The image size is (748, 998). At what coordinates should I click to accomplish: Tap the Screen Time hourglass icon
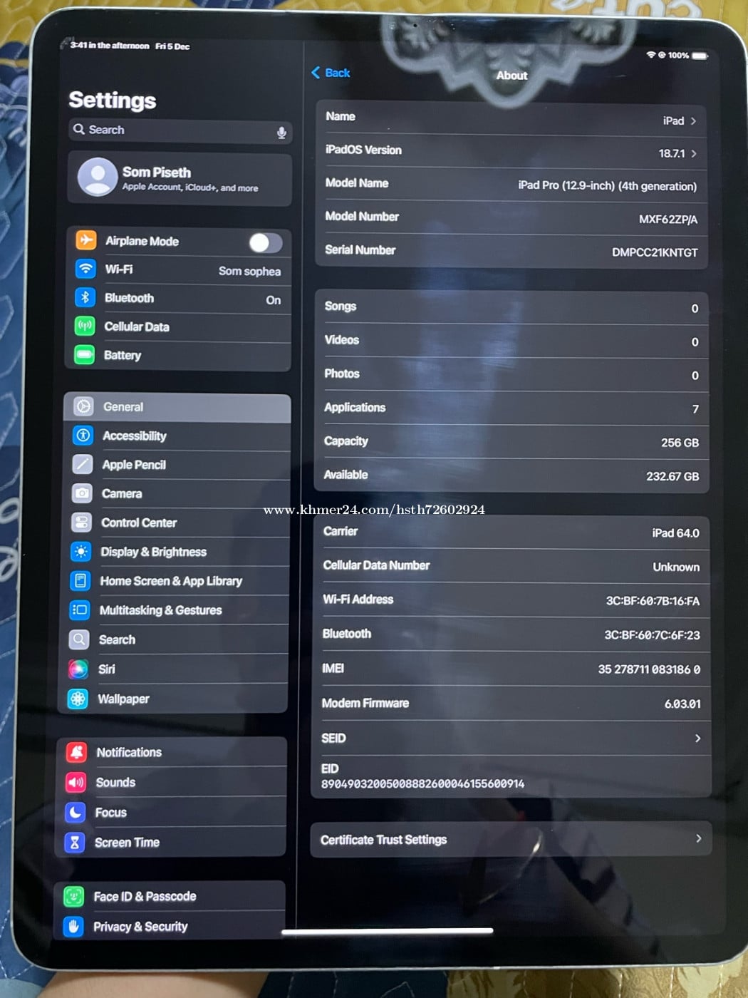click(x=75, y=843)
